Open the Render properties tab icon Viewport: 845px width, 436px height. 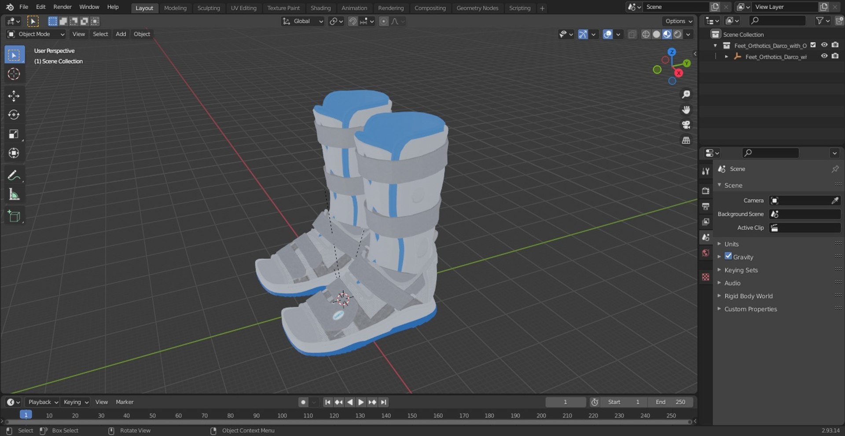705,191
